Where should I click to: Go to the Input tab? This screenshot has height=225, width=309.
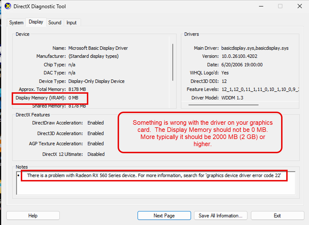tap(71, 23)
